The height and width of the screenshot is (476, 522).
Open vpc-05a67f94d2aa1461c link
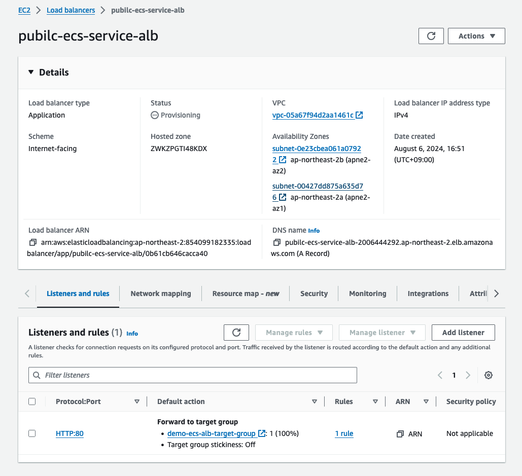(x=313, y=115)
